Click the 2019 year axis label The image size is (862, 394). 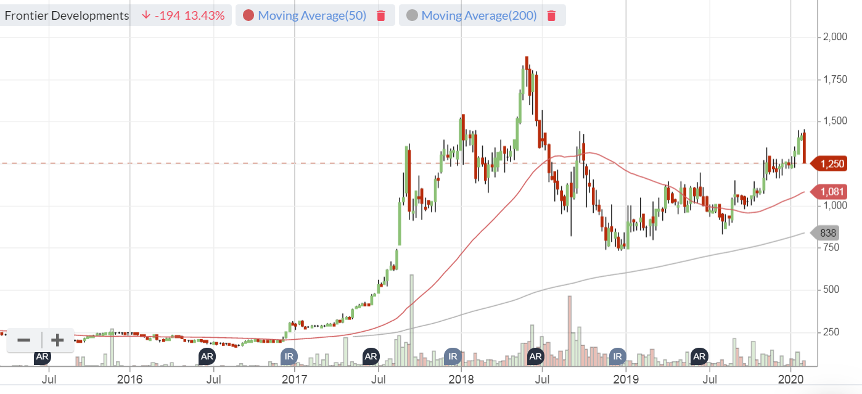pos(626,378)
